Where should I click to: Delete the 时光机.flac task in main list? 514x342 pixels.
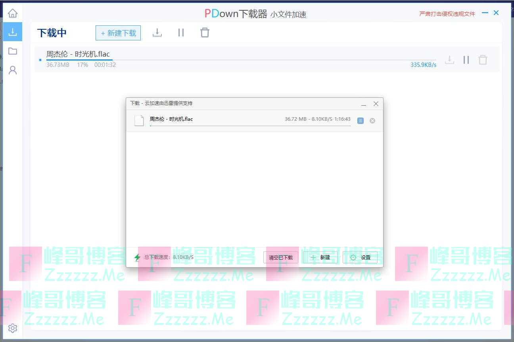[x=483, y=60]
